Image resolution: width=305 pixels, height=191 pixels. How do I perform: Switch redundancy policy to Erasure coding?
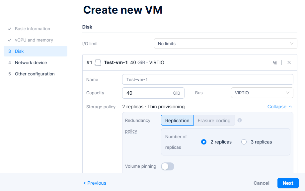click(214, 121)
